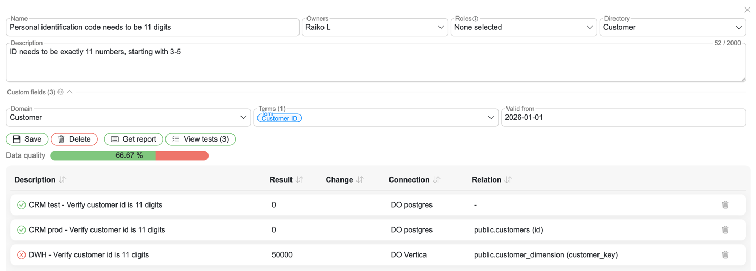Click into the Valid from date field
The image size is (756, 271).
(623, 118)
